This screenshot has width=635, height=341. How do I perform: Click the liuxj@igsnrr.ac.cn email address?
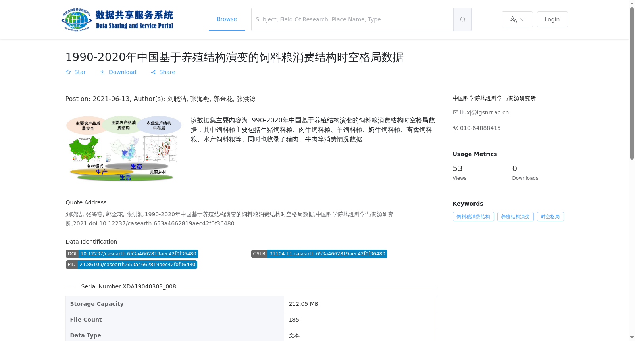point(484,112)
